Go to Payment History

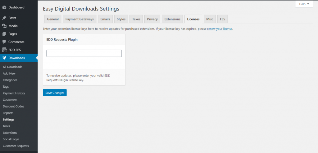[14, 93]
